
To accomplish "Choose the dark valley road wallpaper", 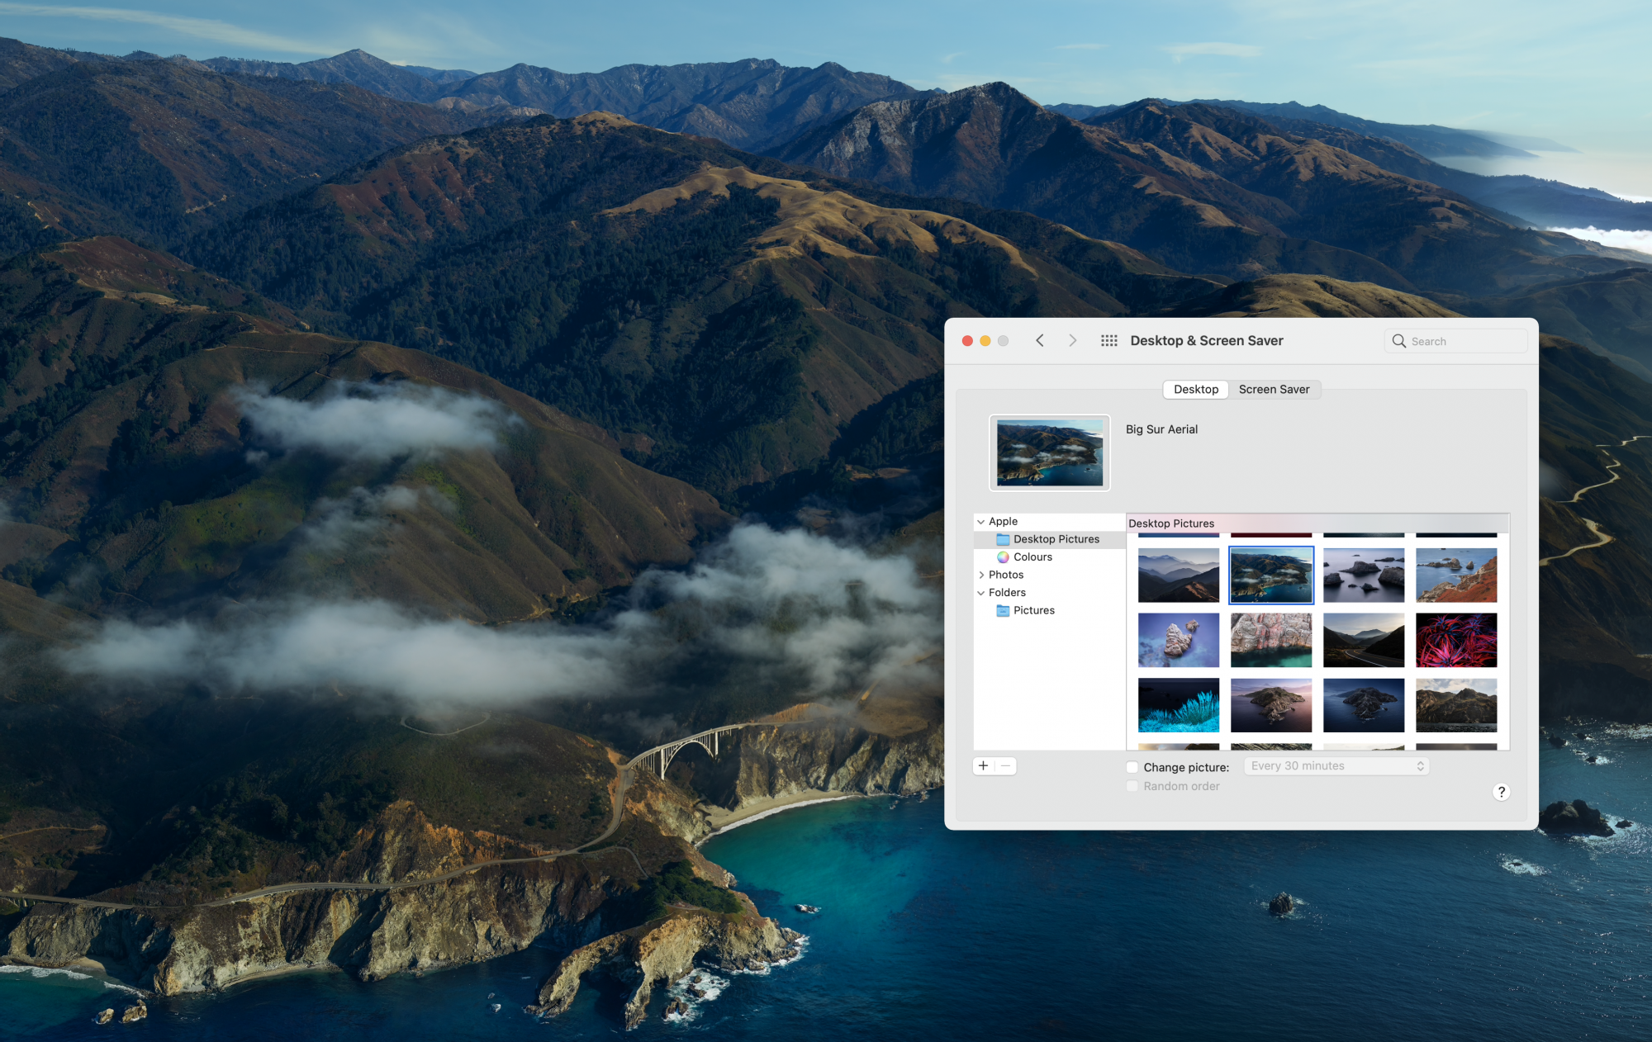I will click(1364, 640).
